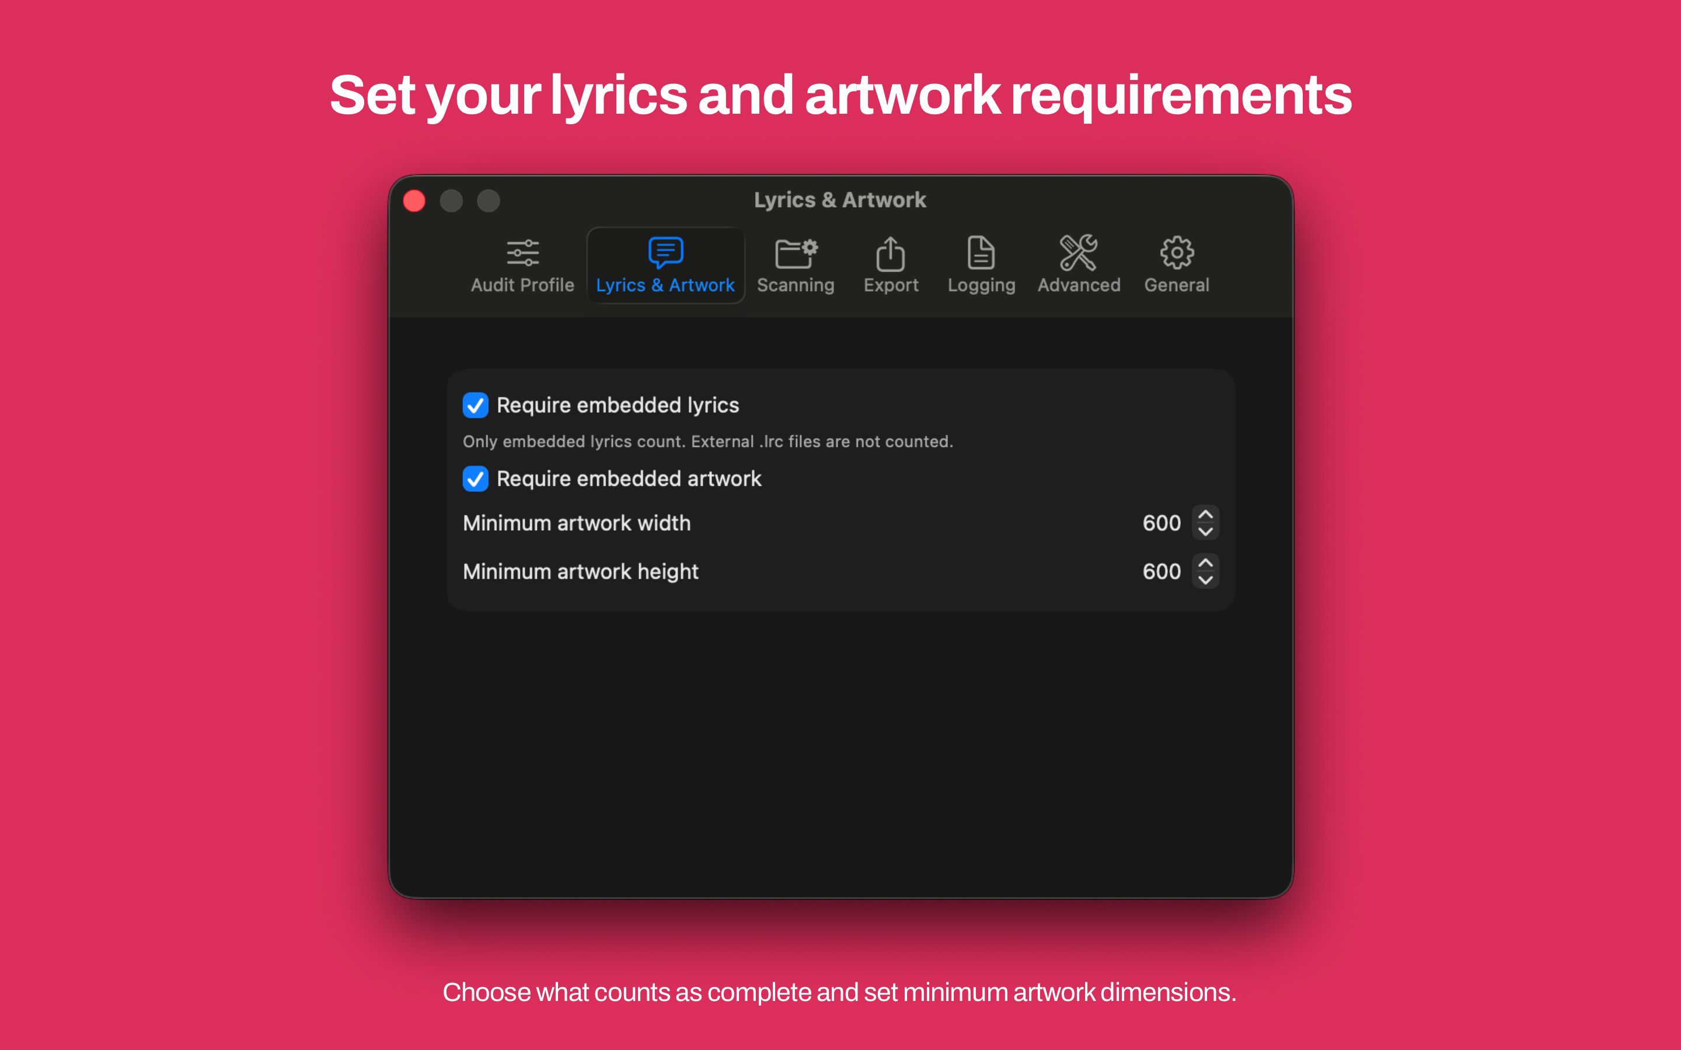Click the minimum artwork width value 600
Screen dimensions: 1681x1050
point(1162,523)
